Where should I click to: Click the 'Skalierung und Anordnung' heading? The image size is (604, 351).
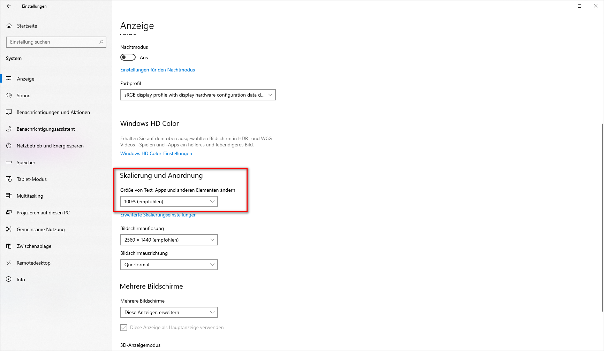[161, 175]
